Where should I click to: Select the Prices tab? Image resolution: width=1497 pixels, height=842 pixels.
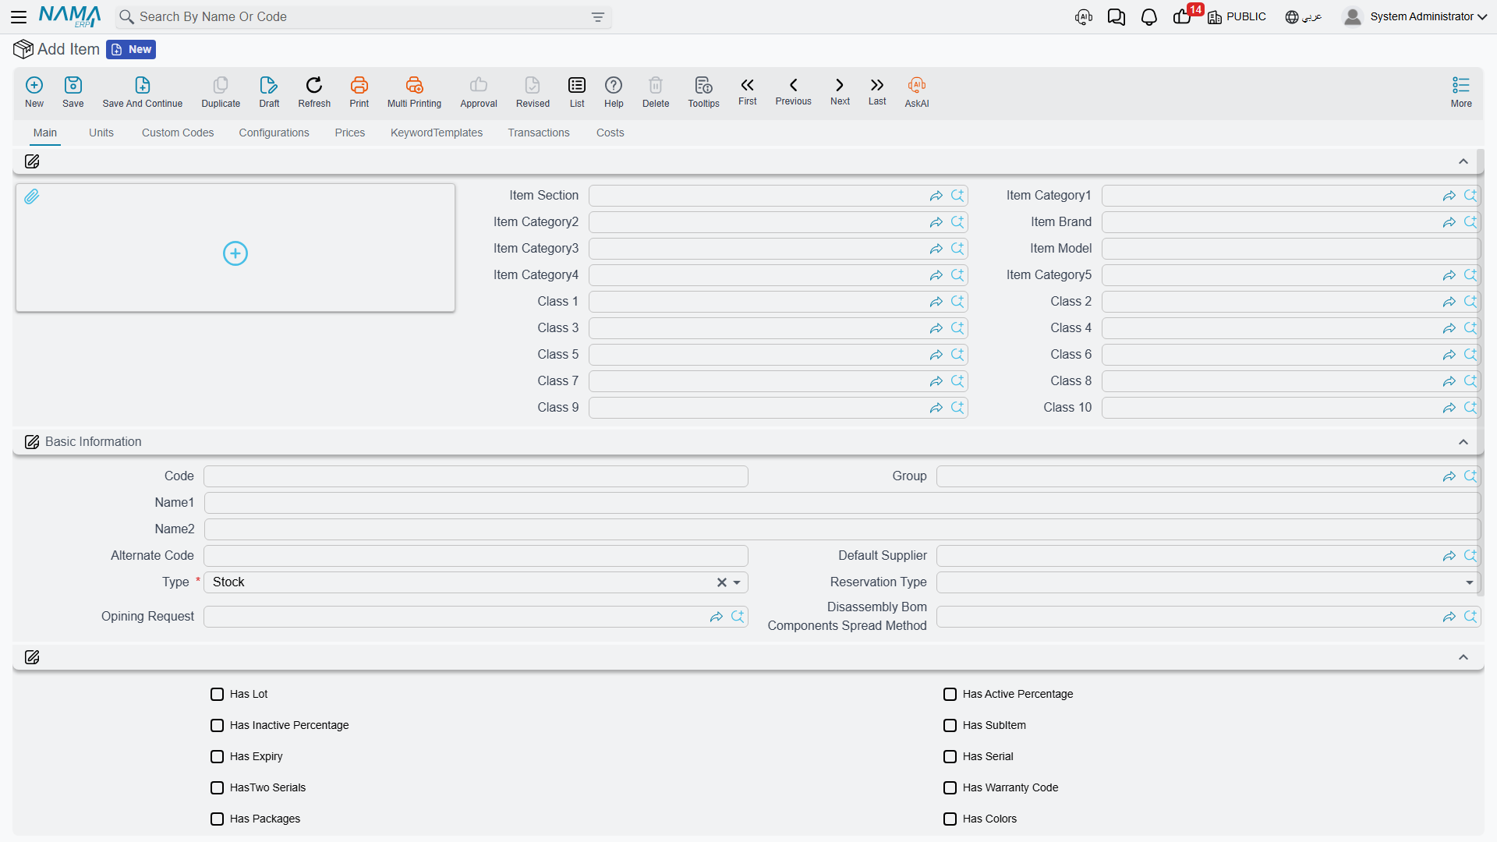click(x=350, y=133)
